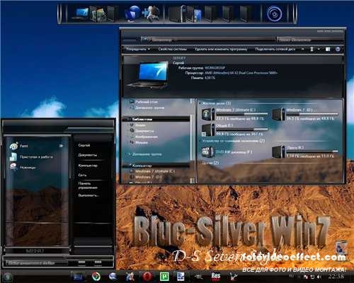
Task: Click the Start orb button
Action: [7, 277]
